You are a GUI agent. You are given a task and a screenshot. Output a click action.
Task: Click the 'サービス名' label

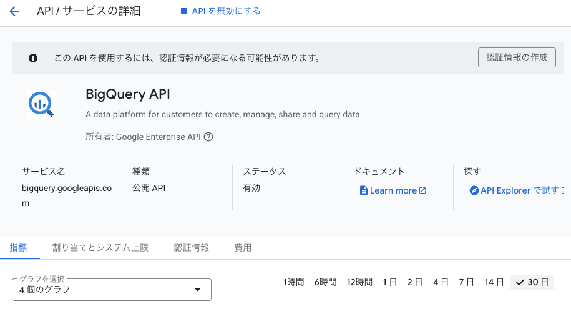[44, 172]
